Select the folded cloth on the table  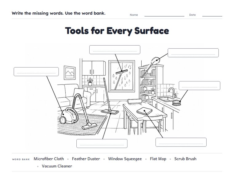(x=144, y=111)
